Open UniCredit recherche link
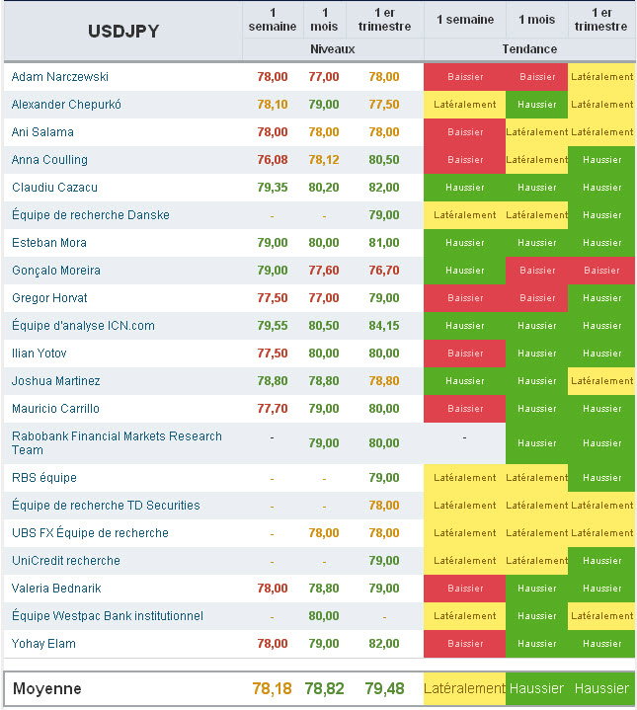Screen dimensions: 637x710 (65, 560)
